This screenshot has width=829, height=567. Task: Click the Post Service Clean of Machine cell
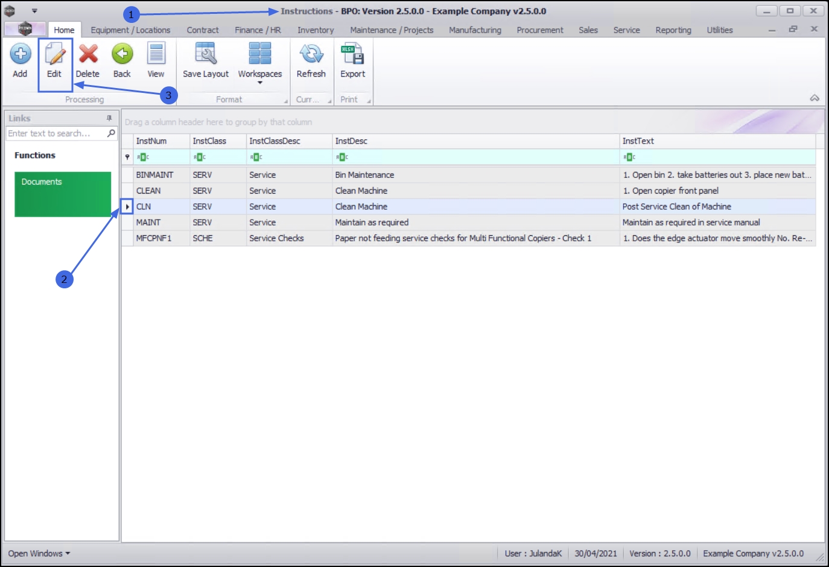coord(718,206)
